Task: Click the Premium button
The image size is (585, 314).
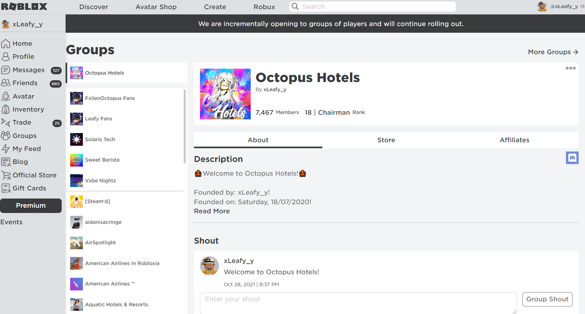Action: (31, 206)
